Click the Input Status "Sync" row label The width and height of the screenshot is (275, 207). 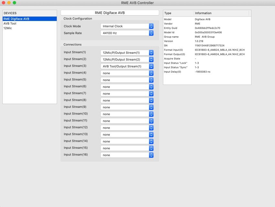(x=176, y=67)
